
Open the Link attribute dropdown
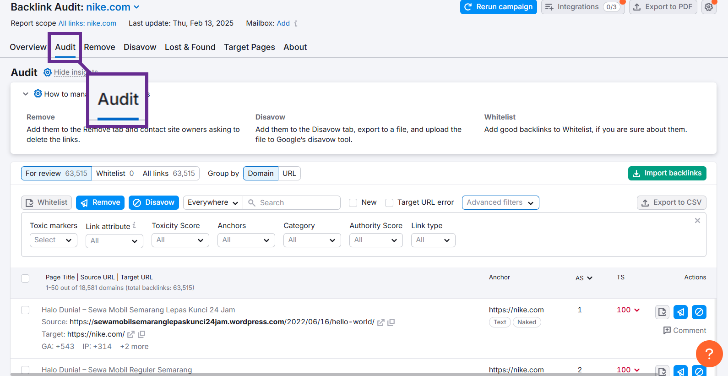(x=114, y=241)
